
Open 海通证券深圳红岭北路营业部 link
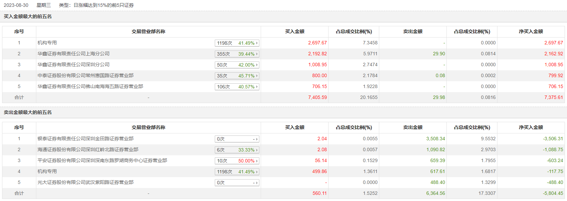[x=88, y=149]
